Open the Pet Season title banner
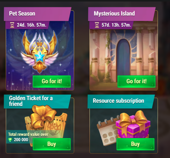Screen dimensions: 170x158 37,14
